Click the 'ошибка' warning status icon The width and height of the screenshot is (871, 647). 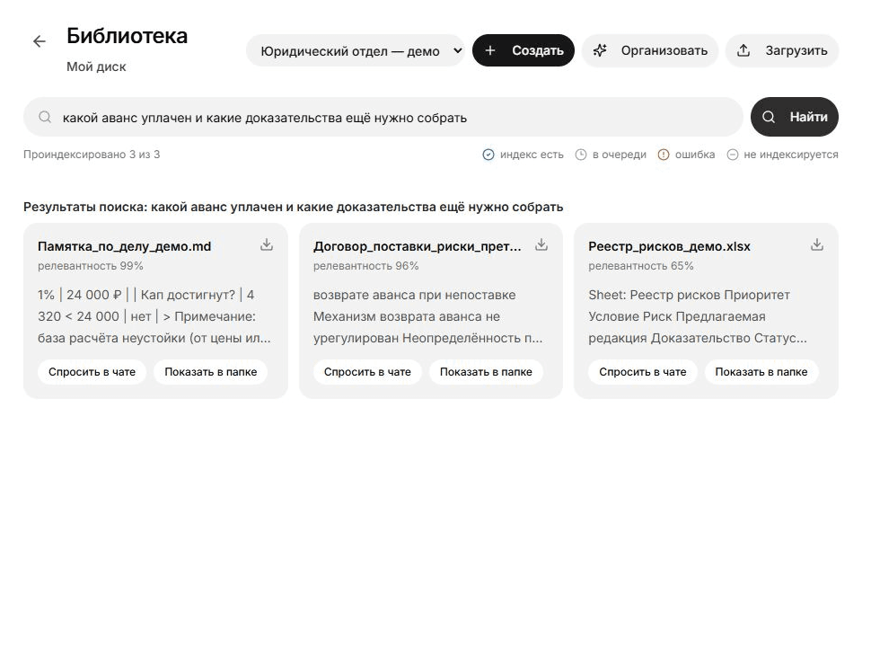pyautogui.click(x=664, y=155)
